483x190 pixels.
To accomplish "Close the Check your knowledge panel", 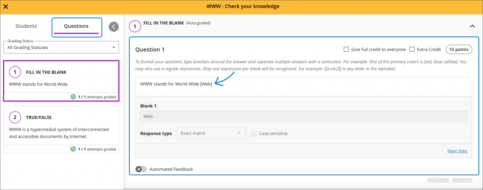I will point(6,7).
